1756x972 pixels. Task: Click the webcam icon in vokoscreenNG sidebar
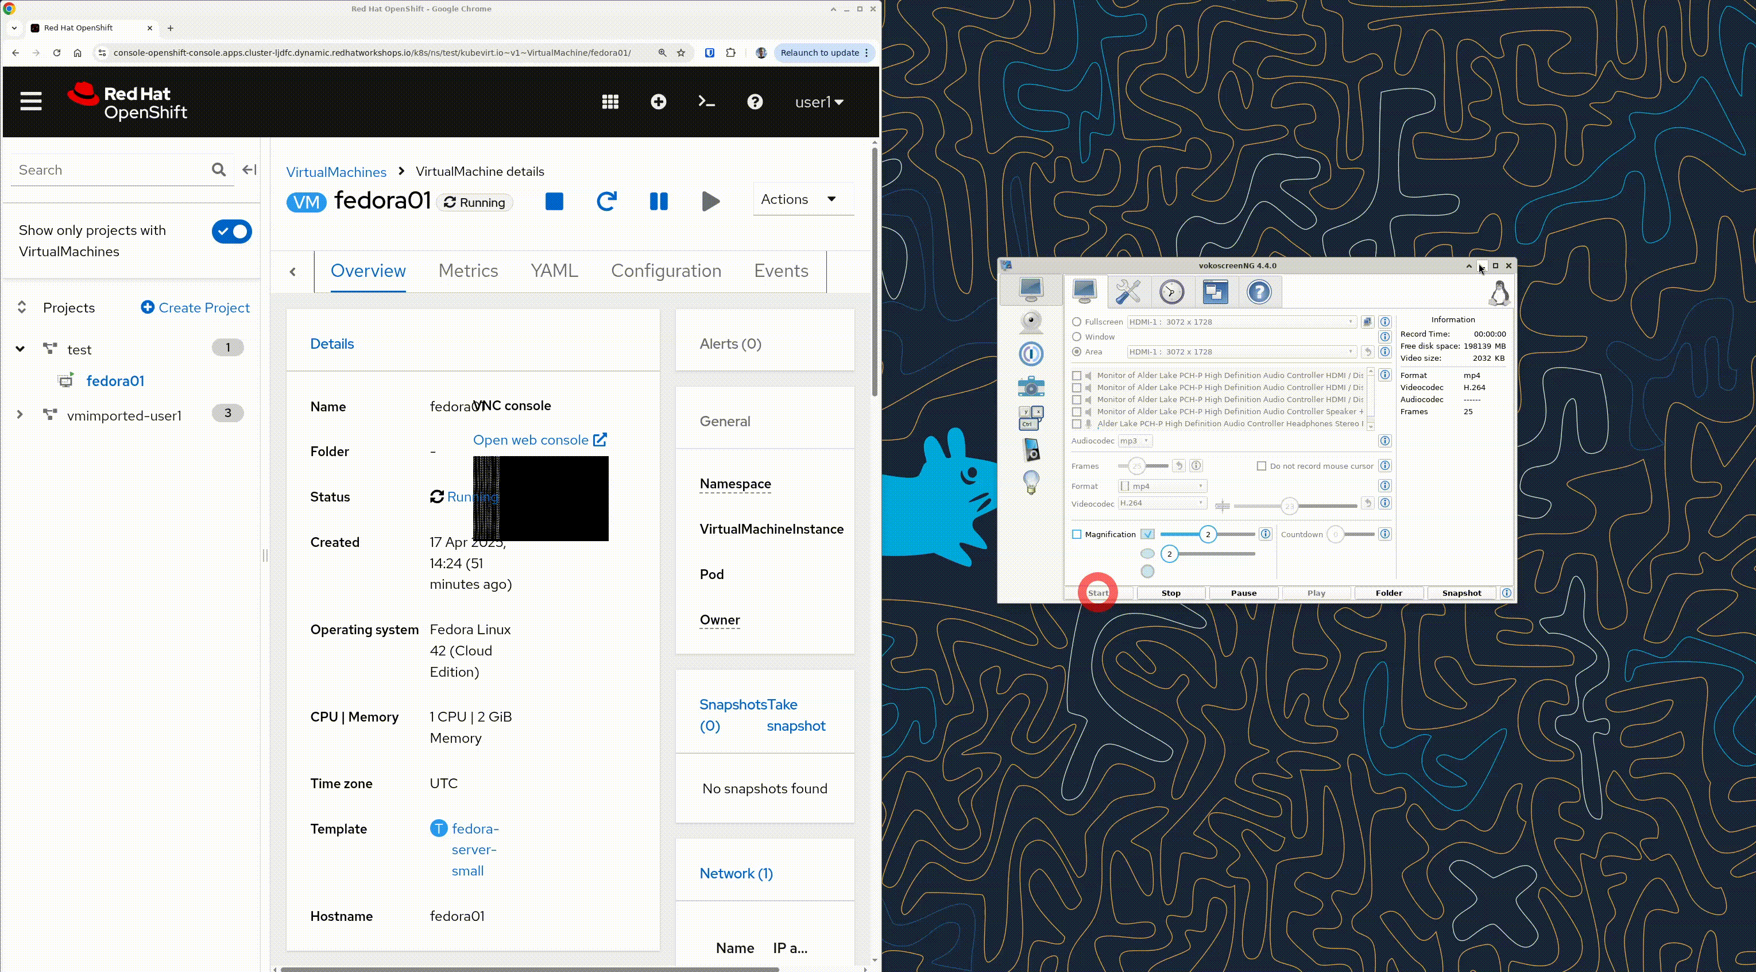[1031, 322]
